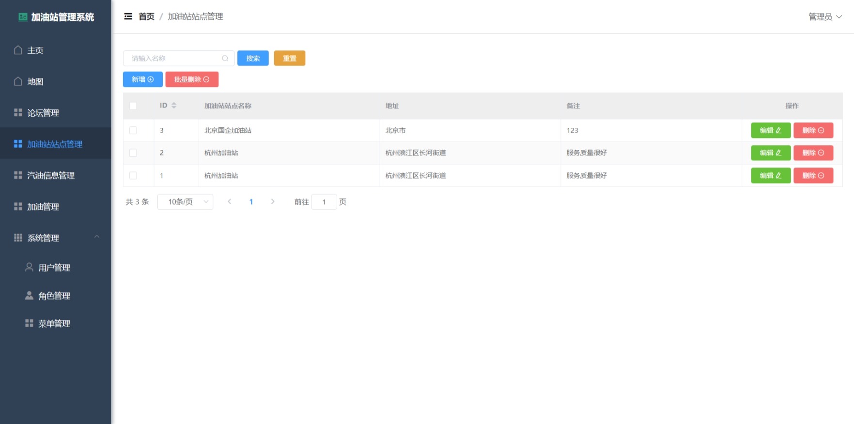The image size is (854, 424).
Task: Go to next page arrow
Action: (273, 202)
